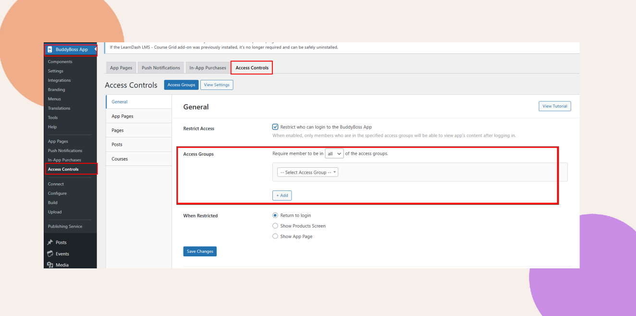Image resolution: width=636 pixels, height=316 pixels.
Task: Click the Save Changes button
Action: pos(200,251)
